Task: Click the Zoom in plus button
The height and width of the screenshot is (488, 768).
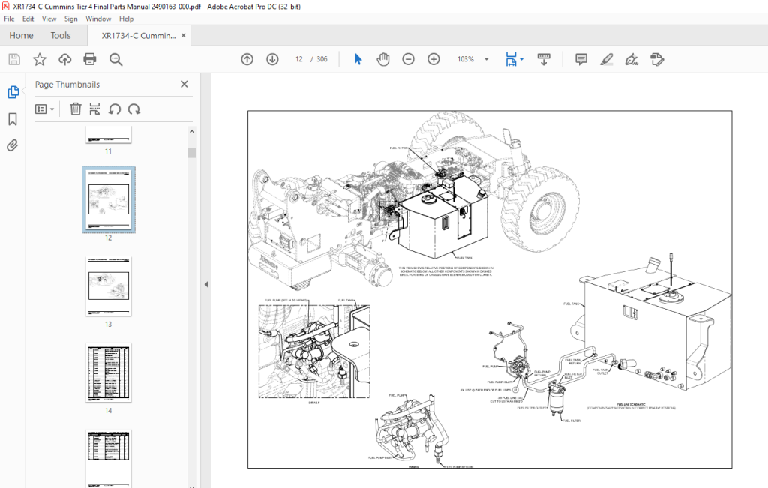Action: [433, 59]
